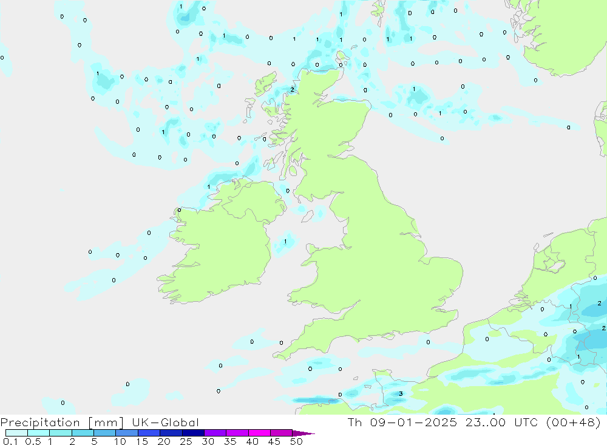Click the 0.5–1 mm legend color swatch

39,433
